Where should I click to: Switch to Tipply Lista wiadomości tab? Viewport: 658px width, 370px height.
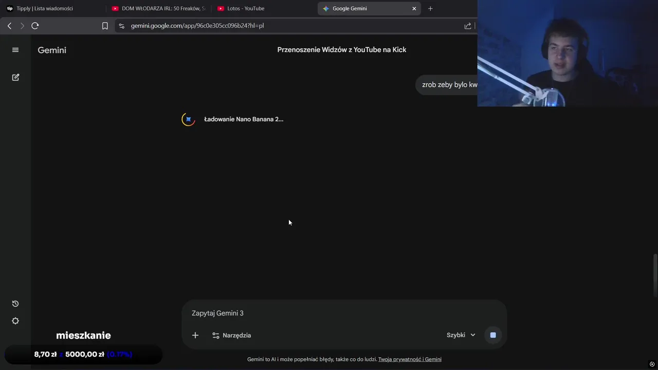[x=53, y=8]
